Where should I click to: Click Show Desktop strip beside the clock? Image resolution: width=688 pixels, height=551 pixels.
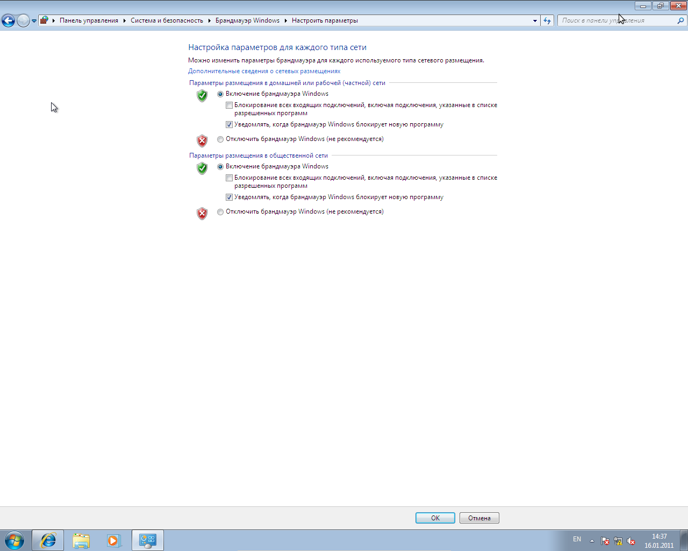point(684,540)
